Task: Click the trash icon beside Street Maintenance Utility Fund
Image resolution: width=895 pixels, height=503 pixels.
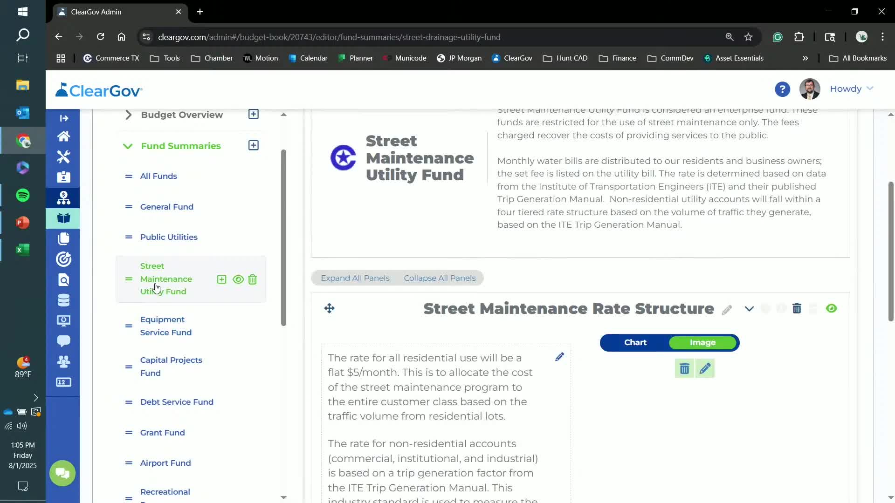Action: [x=252, y=279]
